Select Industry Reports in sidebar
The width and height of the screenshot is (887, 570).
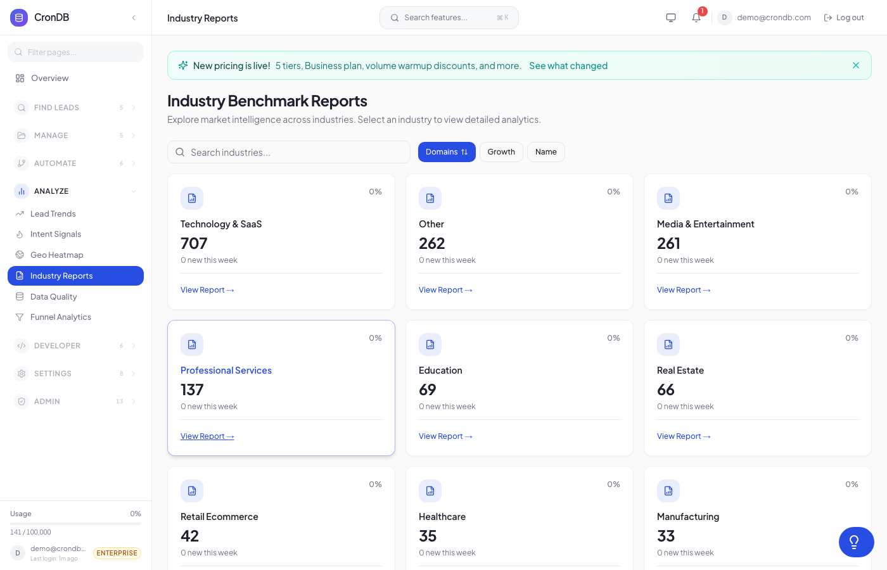tap(75, 276)
